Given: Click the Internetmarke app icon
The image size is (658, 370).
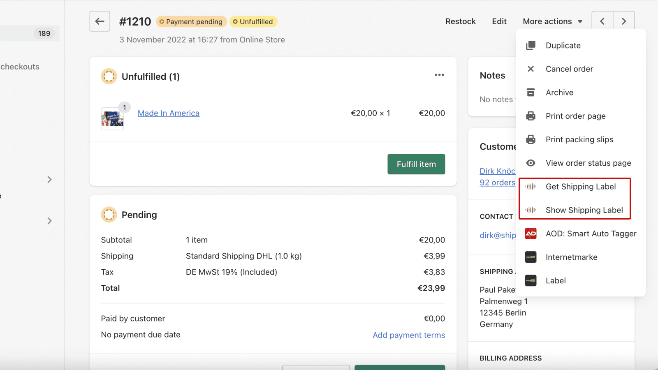Looking at the screenshot, I should (531, 257).
